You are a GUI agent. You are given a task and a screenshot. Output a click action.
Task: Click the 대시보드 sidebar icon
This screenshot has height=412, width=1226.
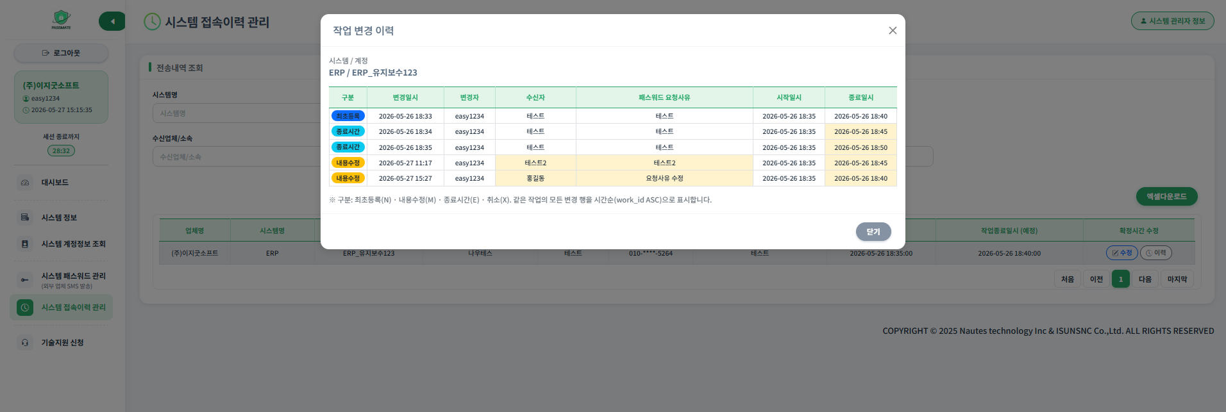pyautogui.click(x=25, y=183)
